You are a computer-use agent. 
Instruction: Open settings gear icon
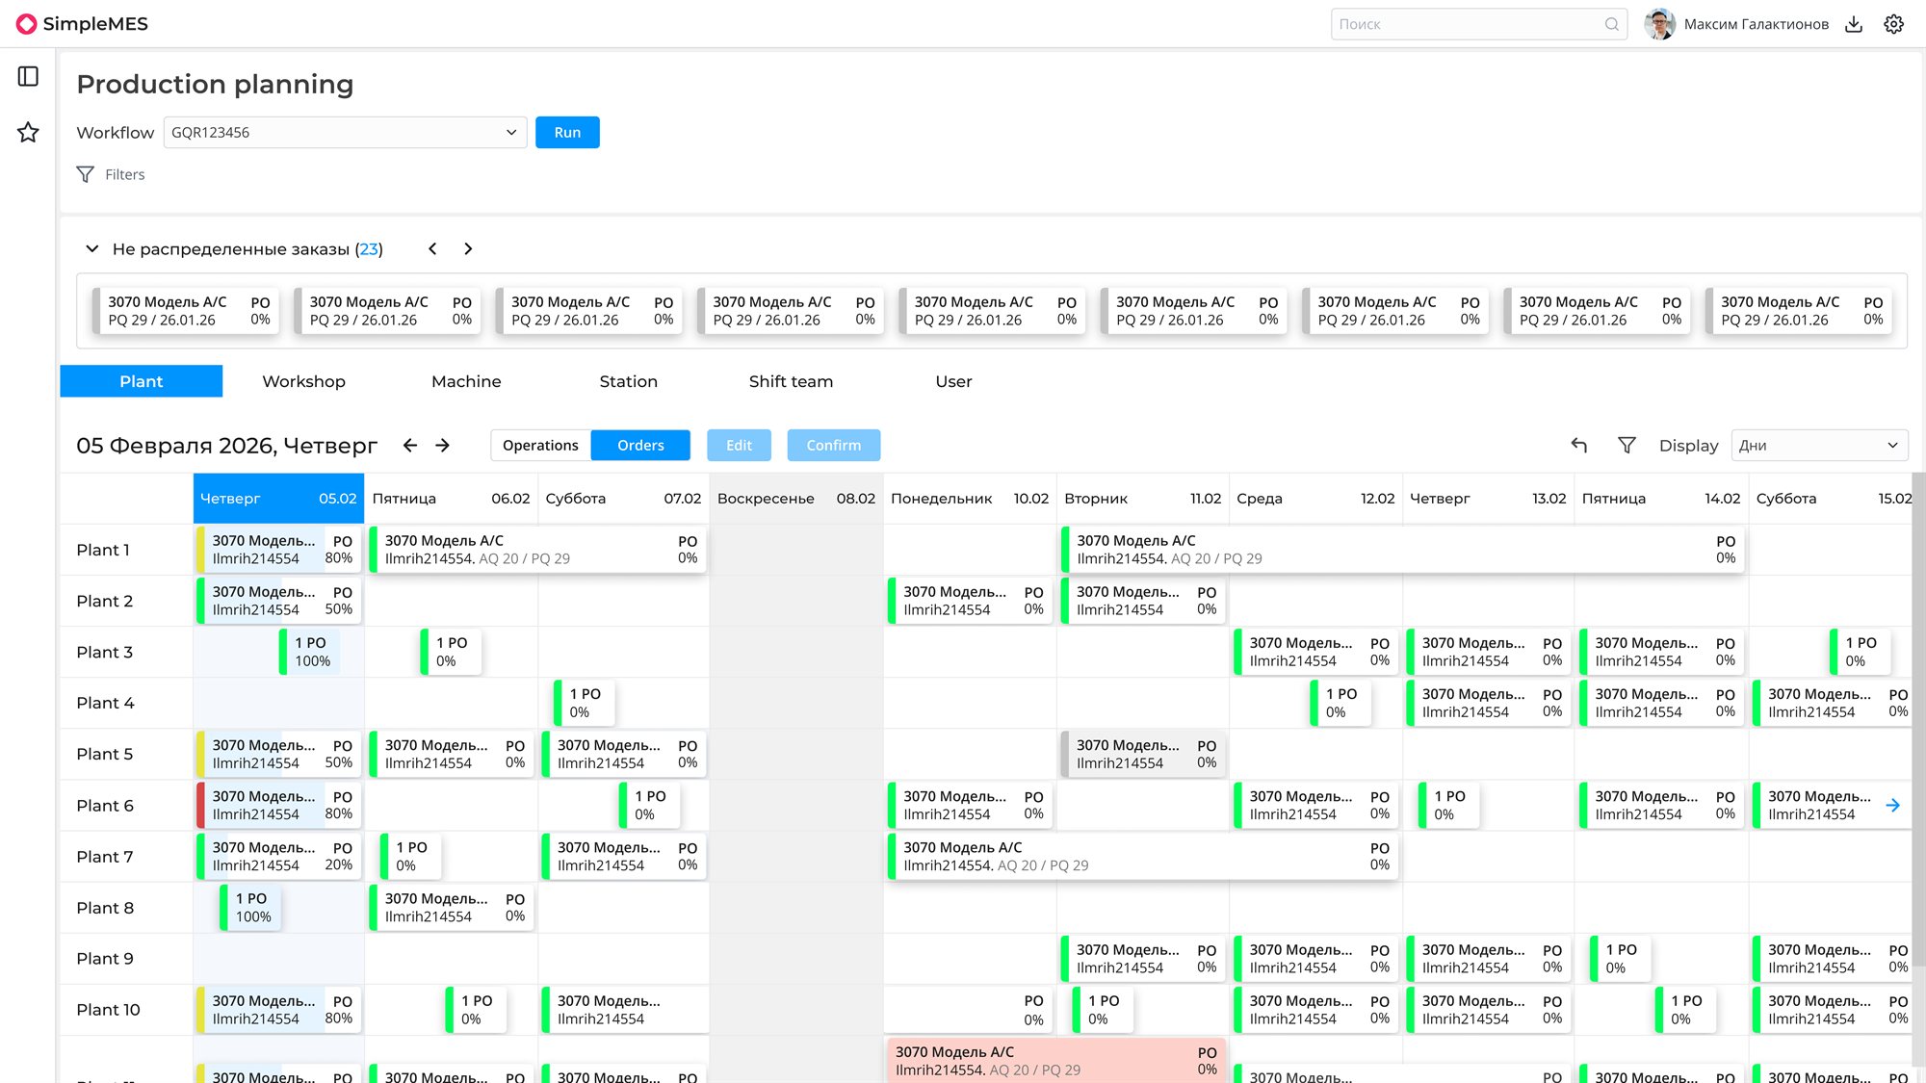point(1894,24)
